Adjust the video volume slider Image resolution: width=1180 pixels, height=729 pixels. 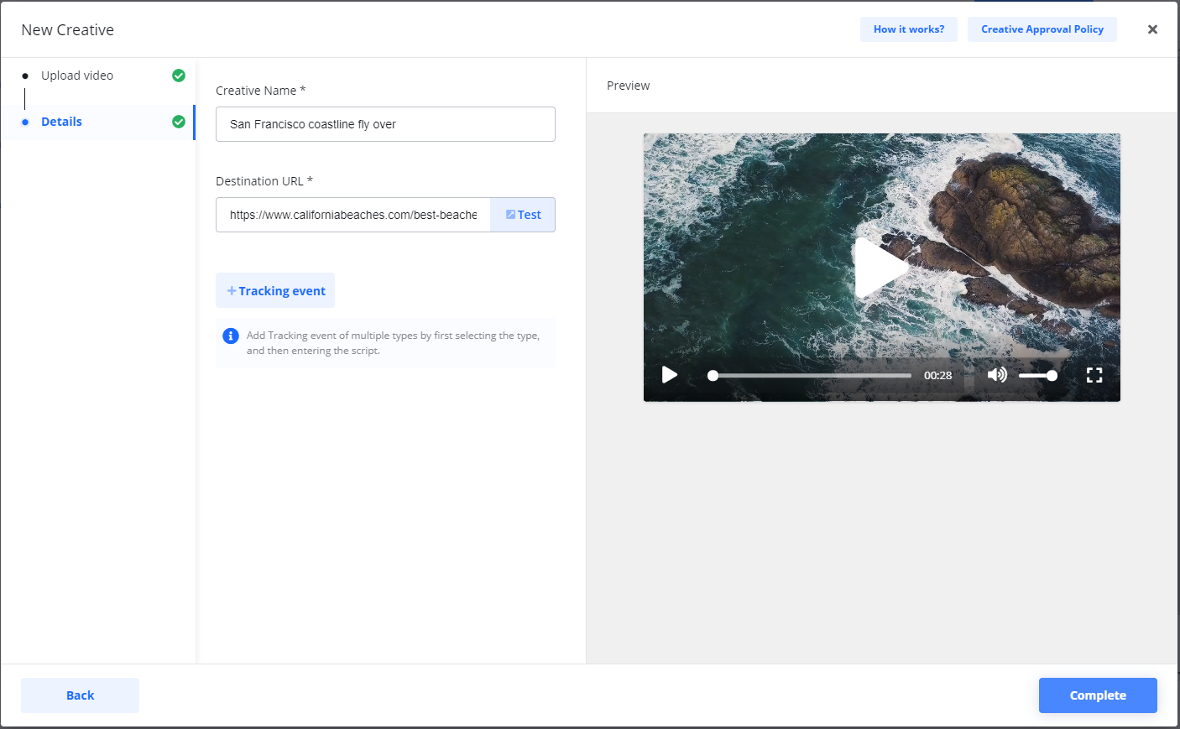(1037, 376)
